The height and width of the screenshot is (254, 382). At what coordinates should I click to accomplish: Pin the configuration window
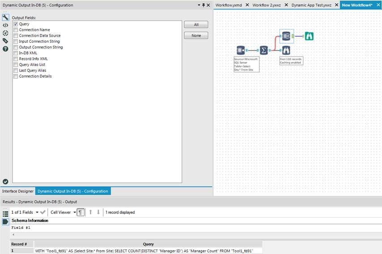(x=204, y=5)
